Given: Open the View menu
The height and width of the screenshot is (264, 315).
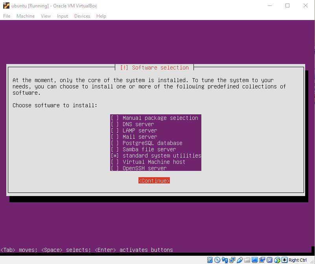Looking at the screenshot, I should 46,16.
